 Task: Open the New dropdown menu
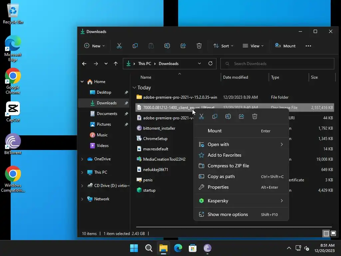pos(94,46)
